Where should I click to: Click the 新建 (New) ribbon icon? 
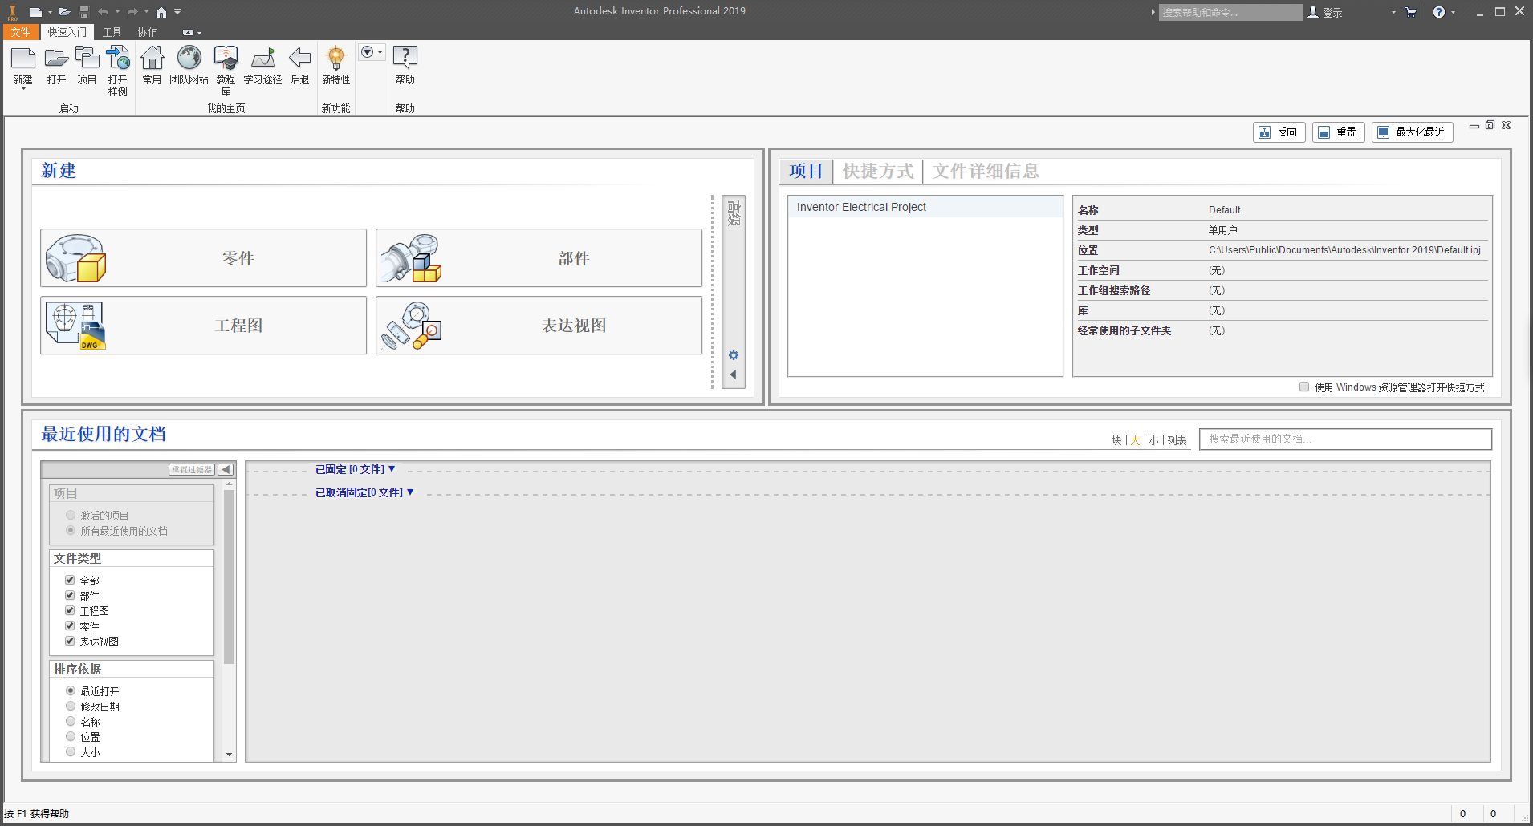pos(23,59)
